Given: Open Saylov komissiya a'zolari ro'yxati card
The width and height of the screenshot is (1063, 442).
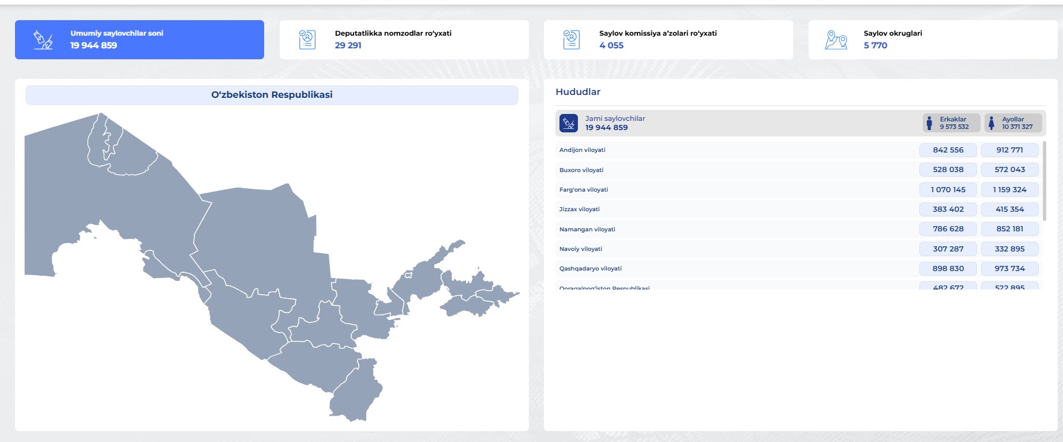Looking at the screenshot, I should [668, 40].
